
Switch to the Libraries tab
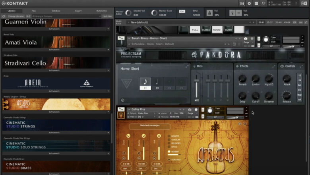(x=12, y=11)
